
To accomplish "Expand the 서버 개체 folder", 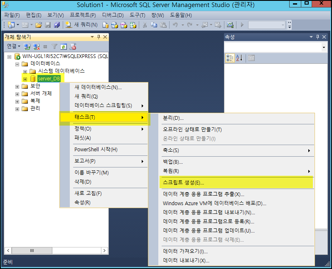I will click(17, 94).
